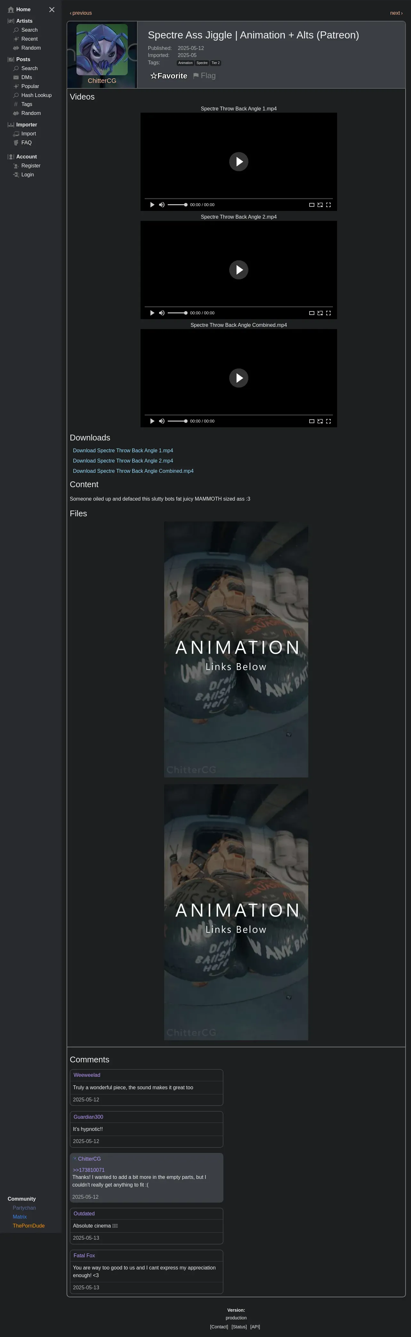Adjust volume slider on Angle 2 video

[x=177, y=313]
